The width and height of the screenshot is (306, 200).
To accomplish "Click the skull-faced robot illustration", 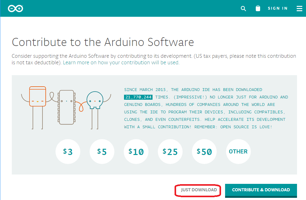I will [95, 101].
